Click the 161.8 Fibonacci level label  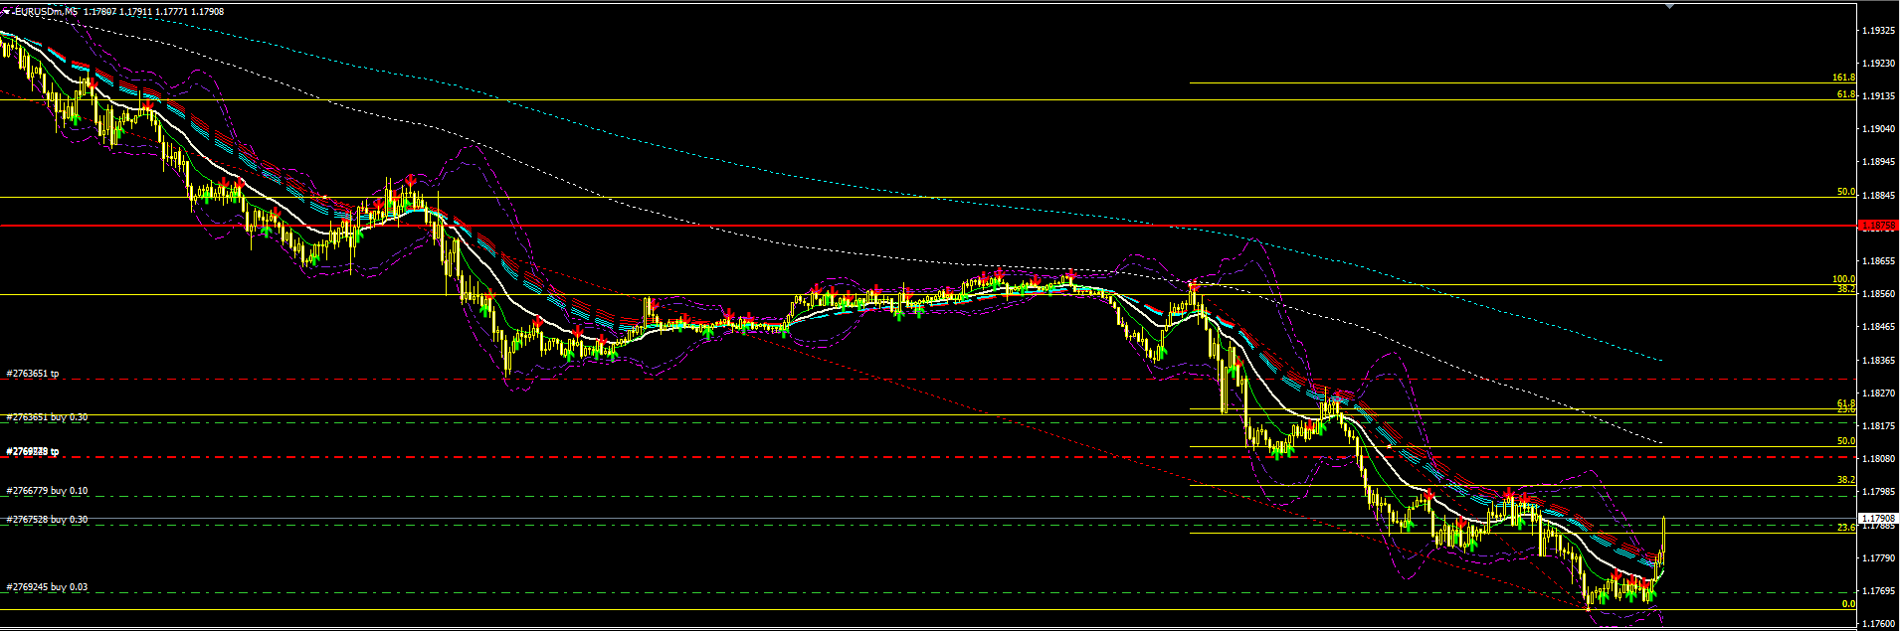(1843, 78)
